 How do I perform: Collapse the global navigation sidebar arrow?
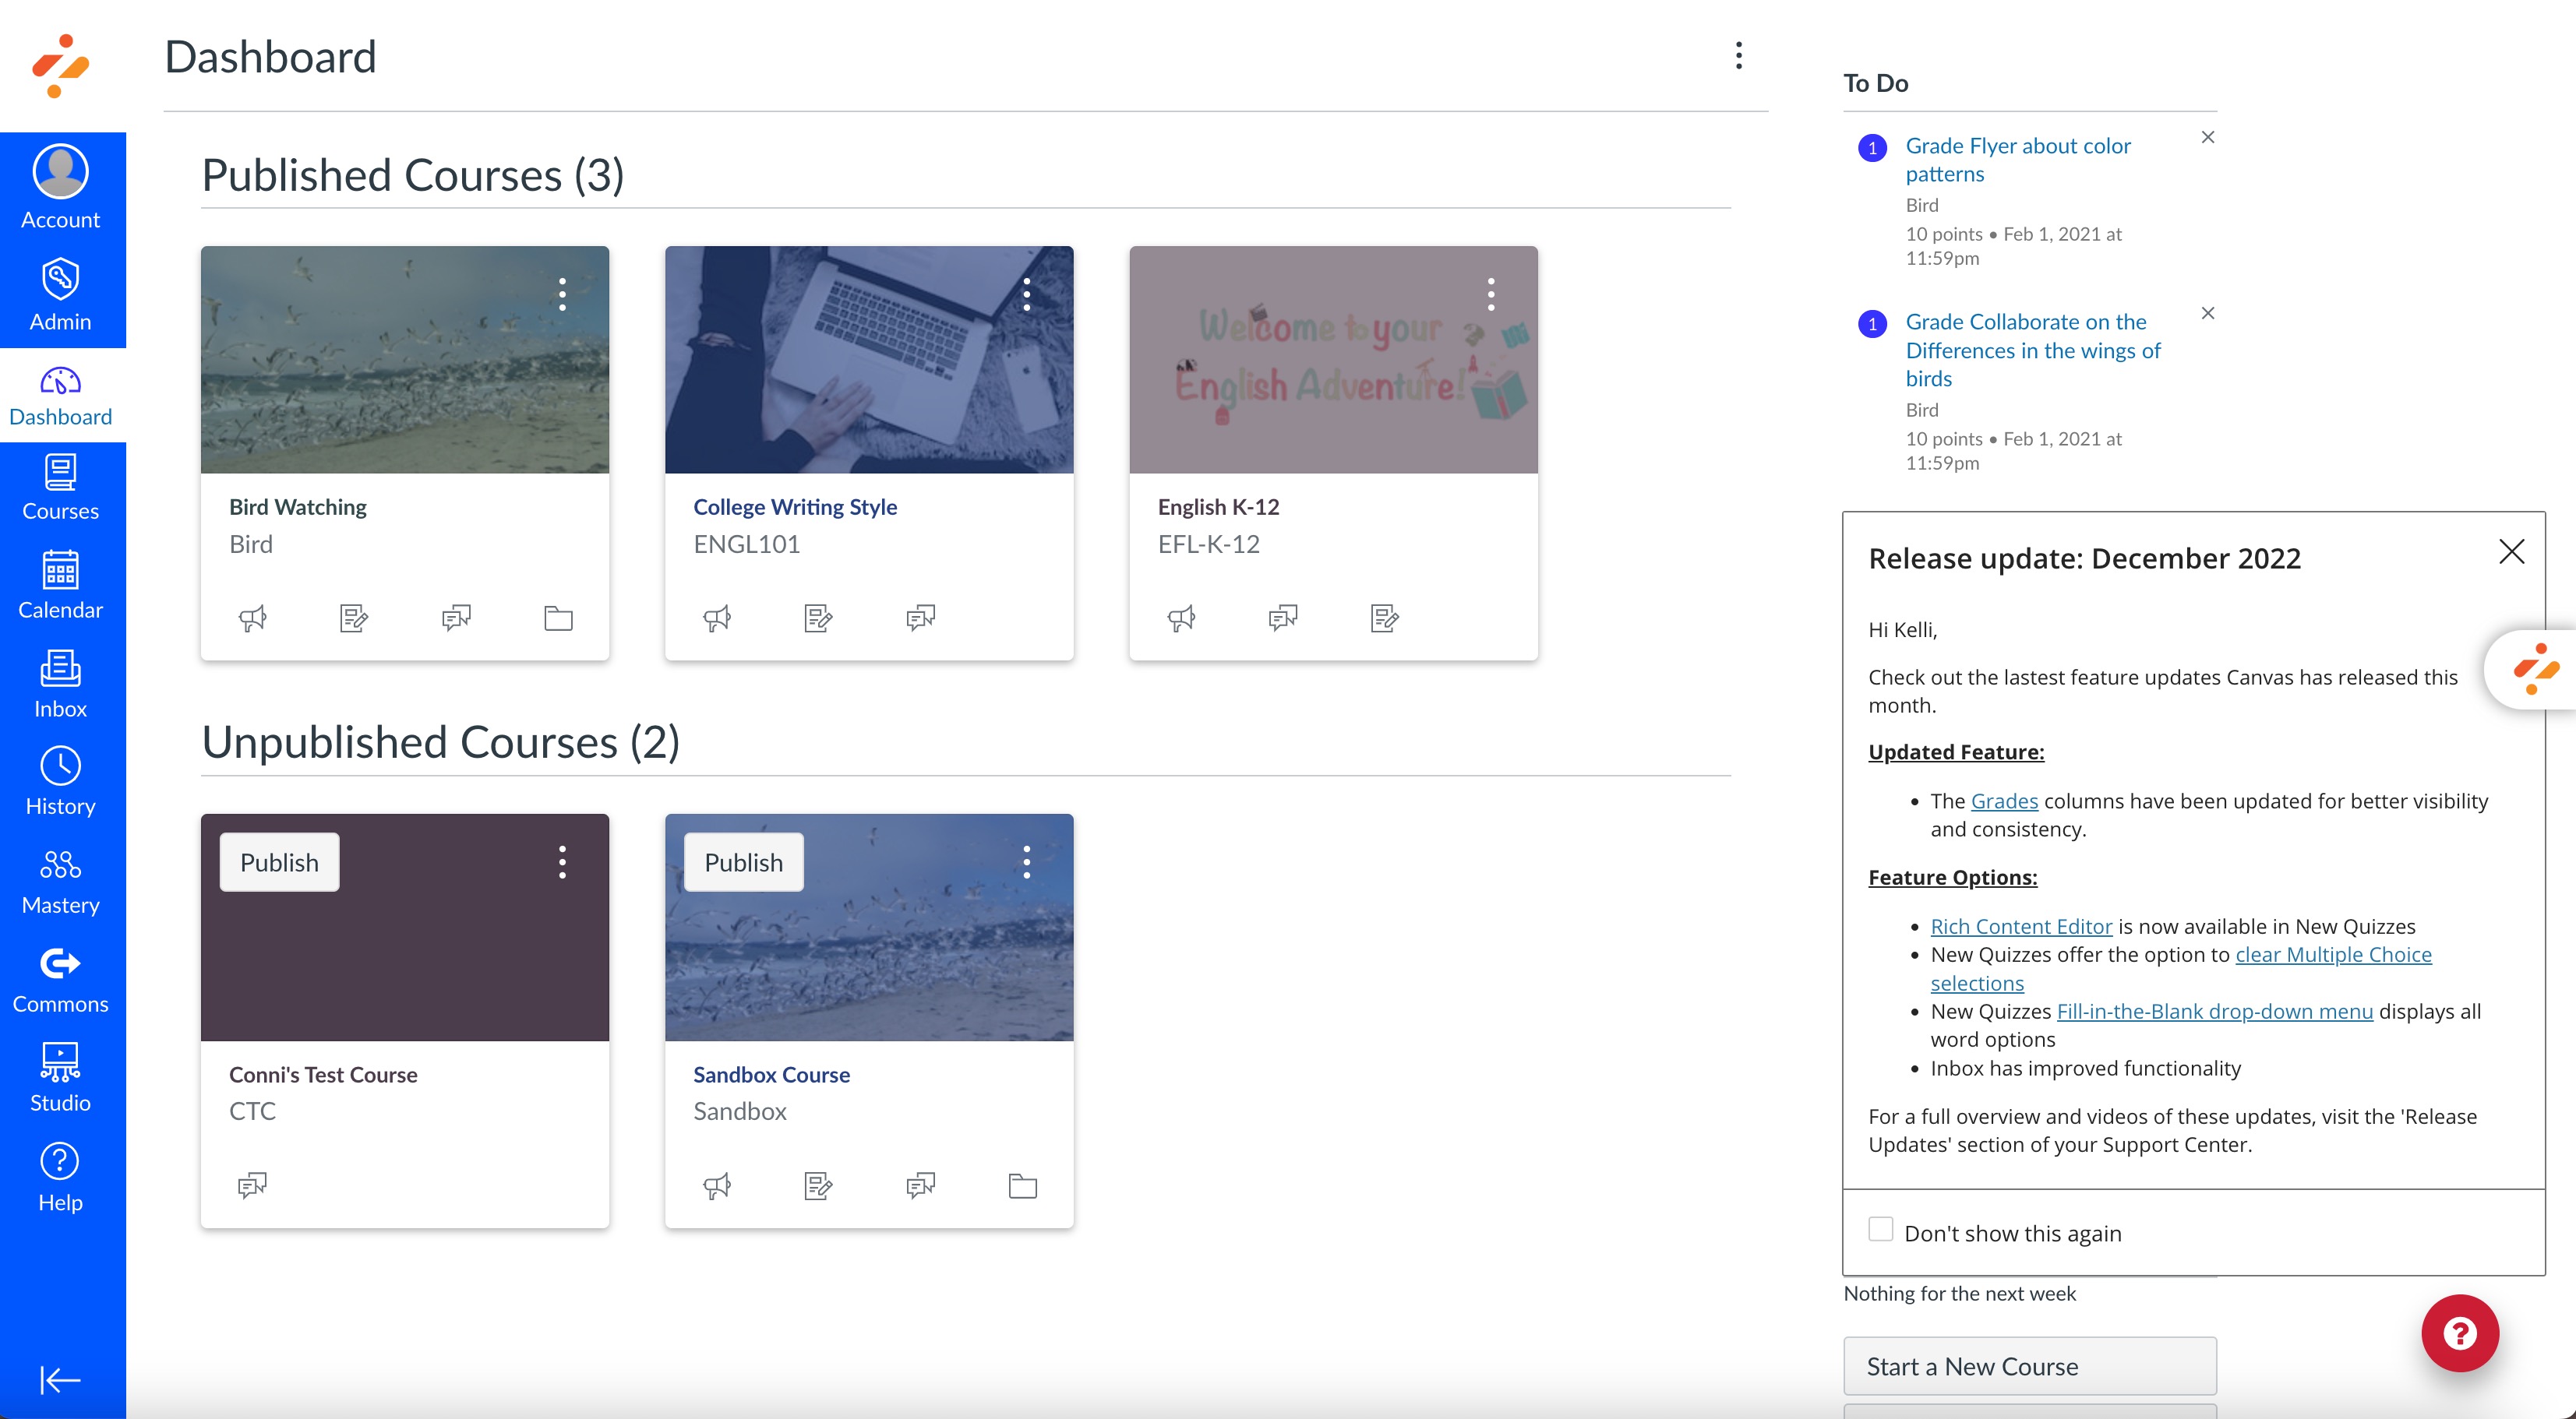click(60, 1379)
